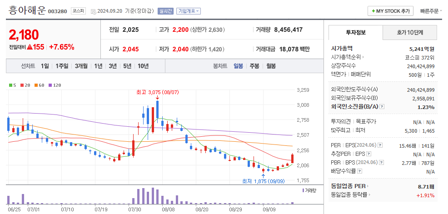Click the 시가총액 value 5,241억원
The image size is (448, 214).
pos(422,49)
